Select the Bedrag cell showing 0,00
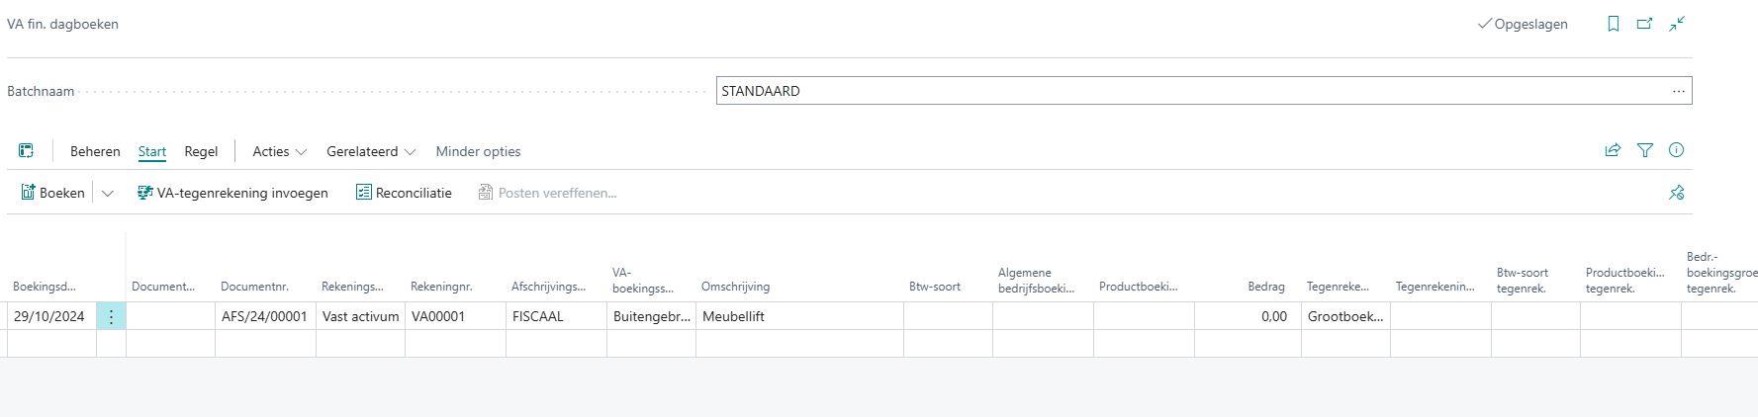 [1248, 316]
